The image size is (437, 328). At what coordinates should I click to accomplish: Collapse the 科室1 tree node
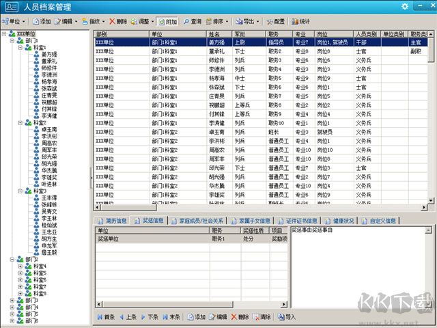[20, 48]
